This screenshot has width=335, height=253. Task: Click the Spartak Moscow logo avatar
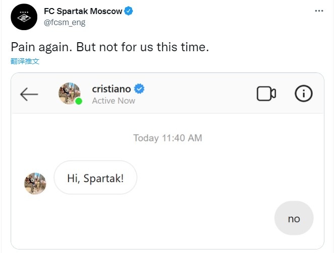(x=24, y=17)
